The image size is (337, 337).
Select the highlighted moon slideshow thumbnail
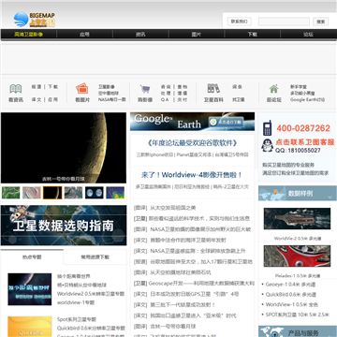point(52,193)
